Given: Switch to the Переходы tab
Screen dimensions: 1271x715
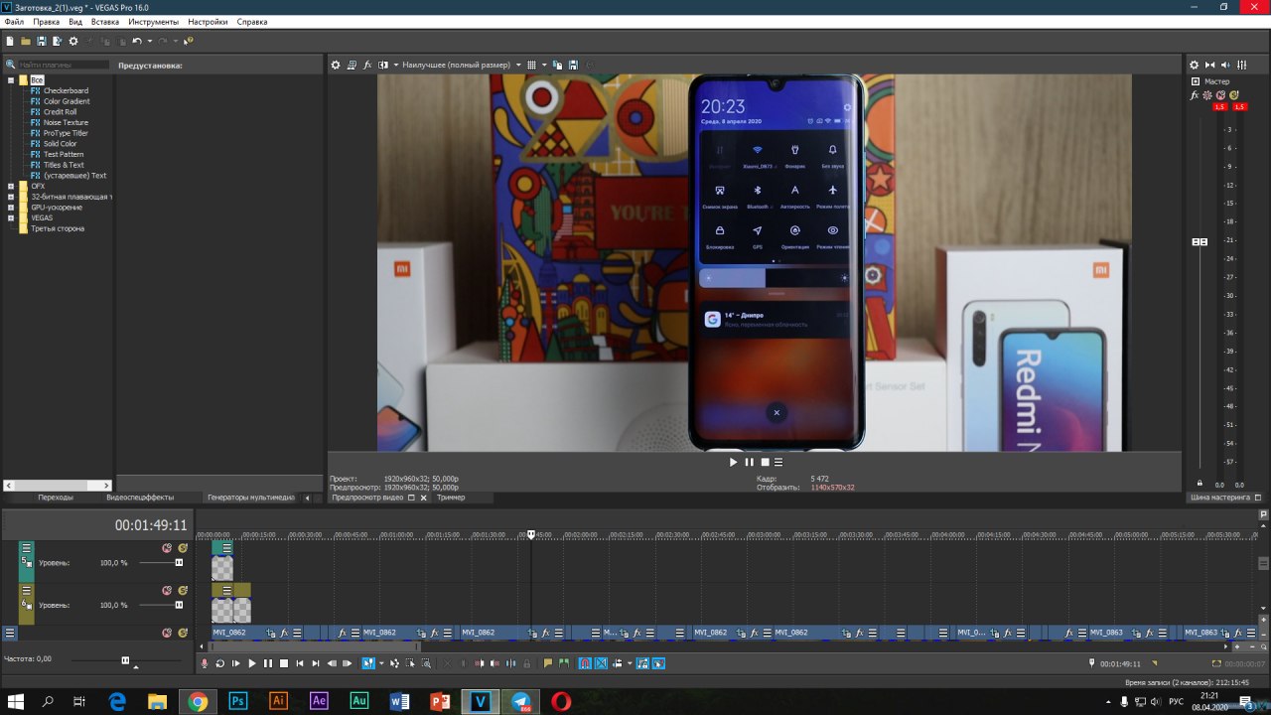Looking at the screenshot, I should 56,498.
